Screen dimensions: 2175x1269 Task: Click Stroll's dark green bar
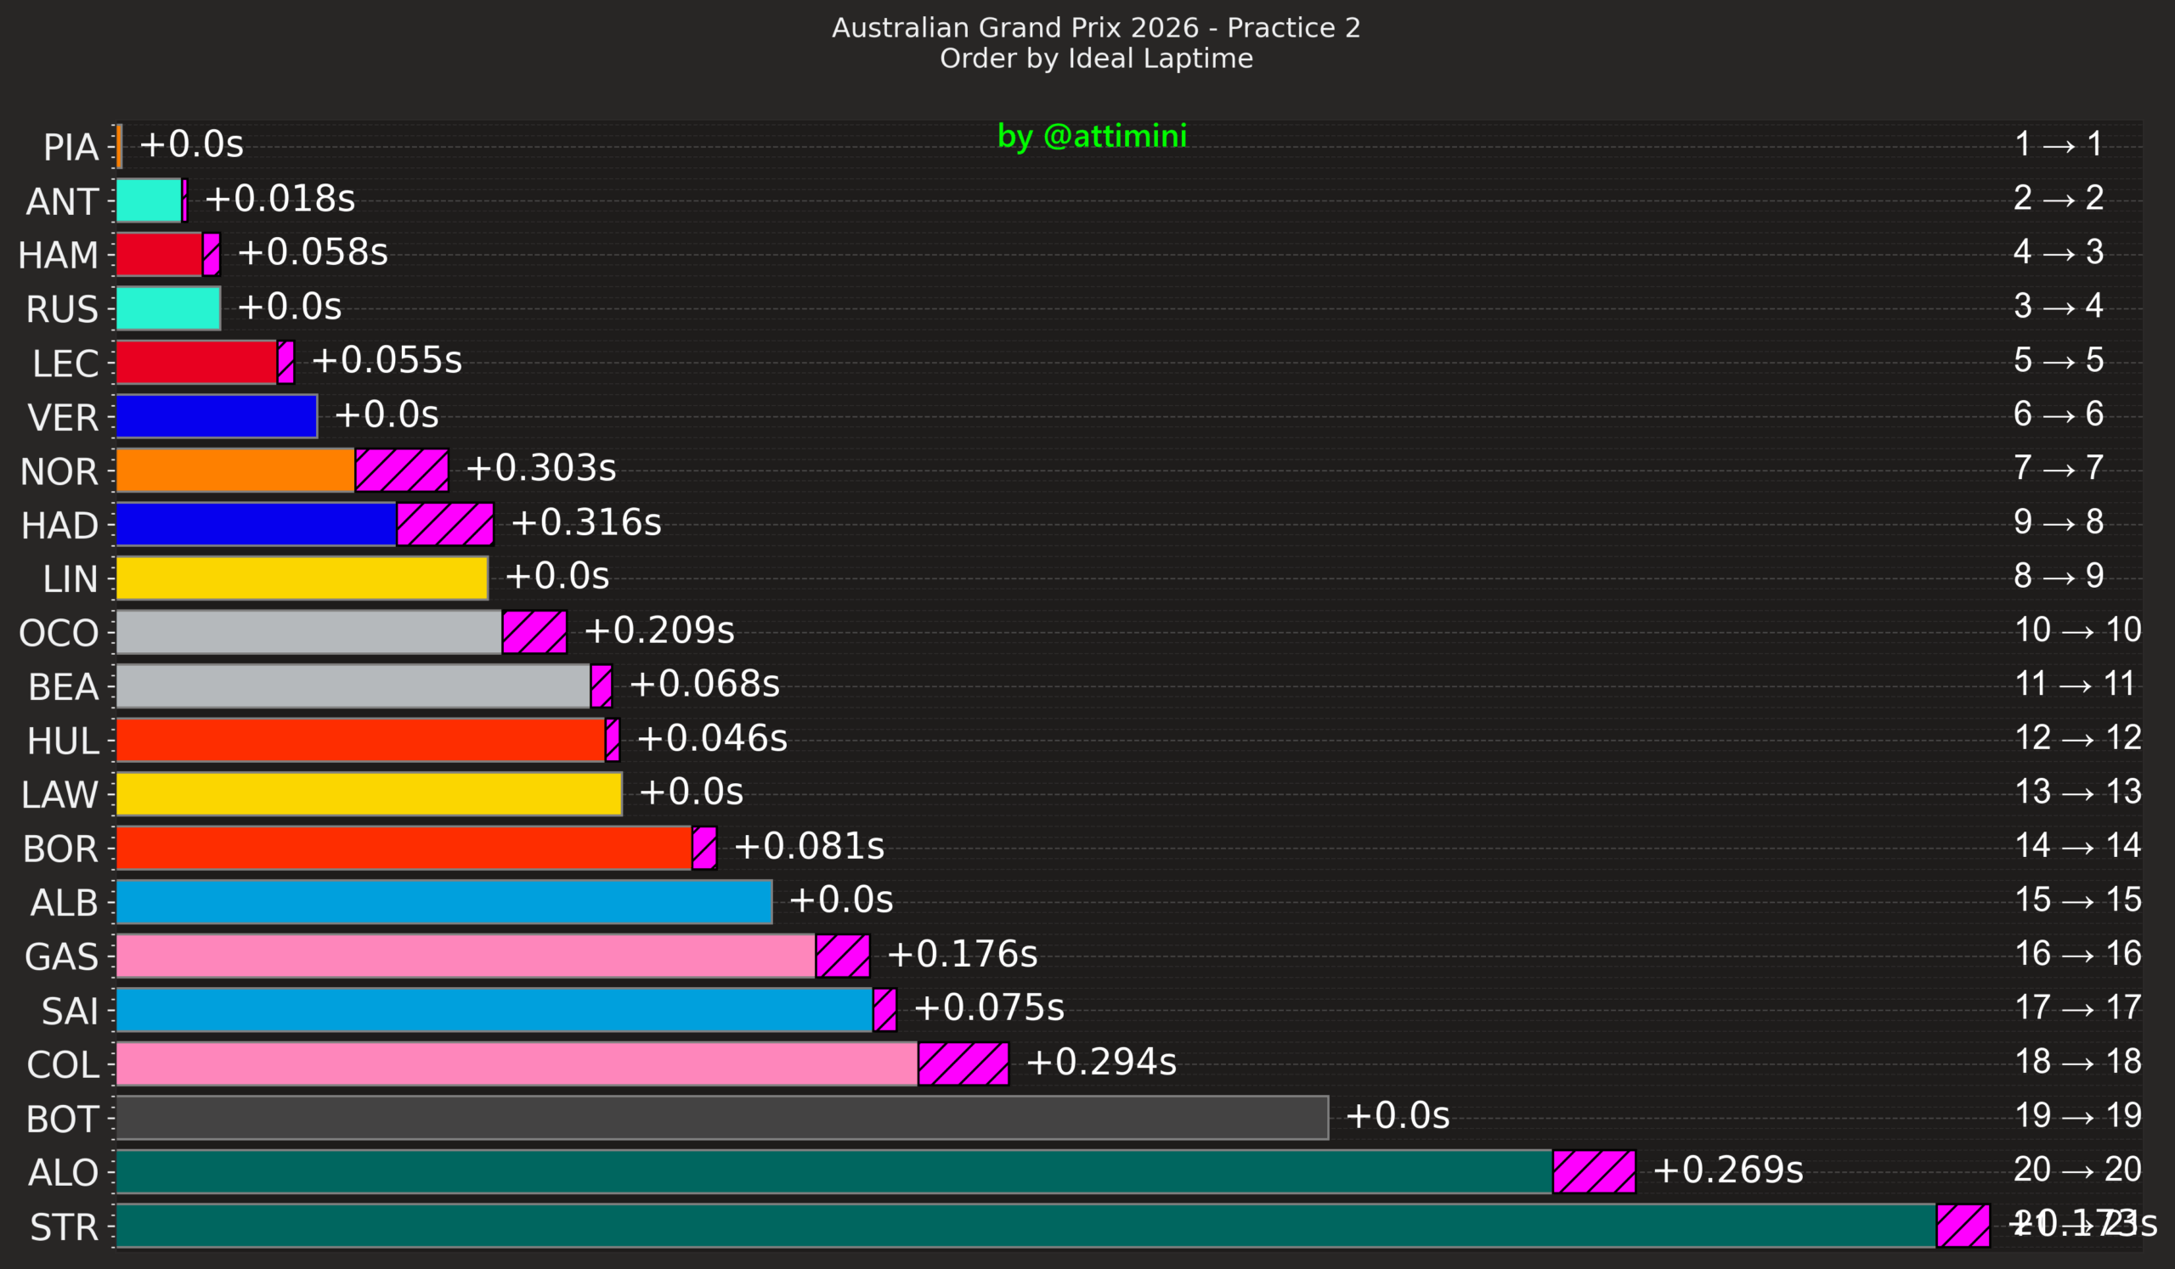[x=1025, y=1226]
